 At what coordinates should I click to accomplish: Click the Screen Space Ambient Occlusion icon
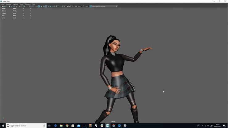[54, 6]
